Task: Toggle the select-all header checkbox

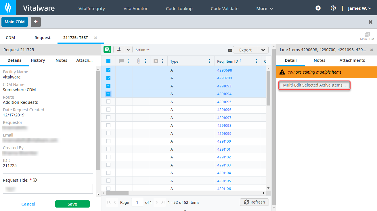Action: (x=108, y=61)
